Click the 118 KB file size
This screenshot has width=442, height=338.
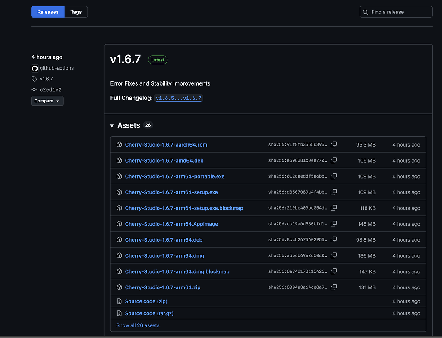(368, 208)
